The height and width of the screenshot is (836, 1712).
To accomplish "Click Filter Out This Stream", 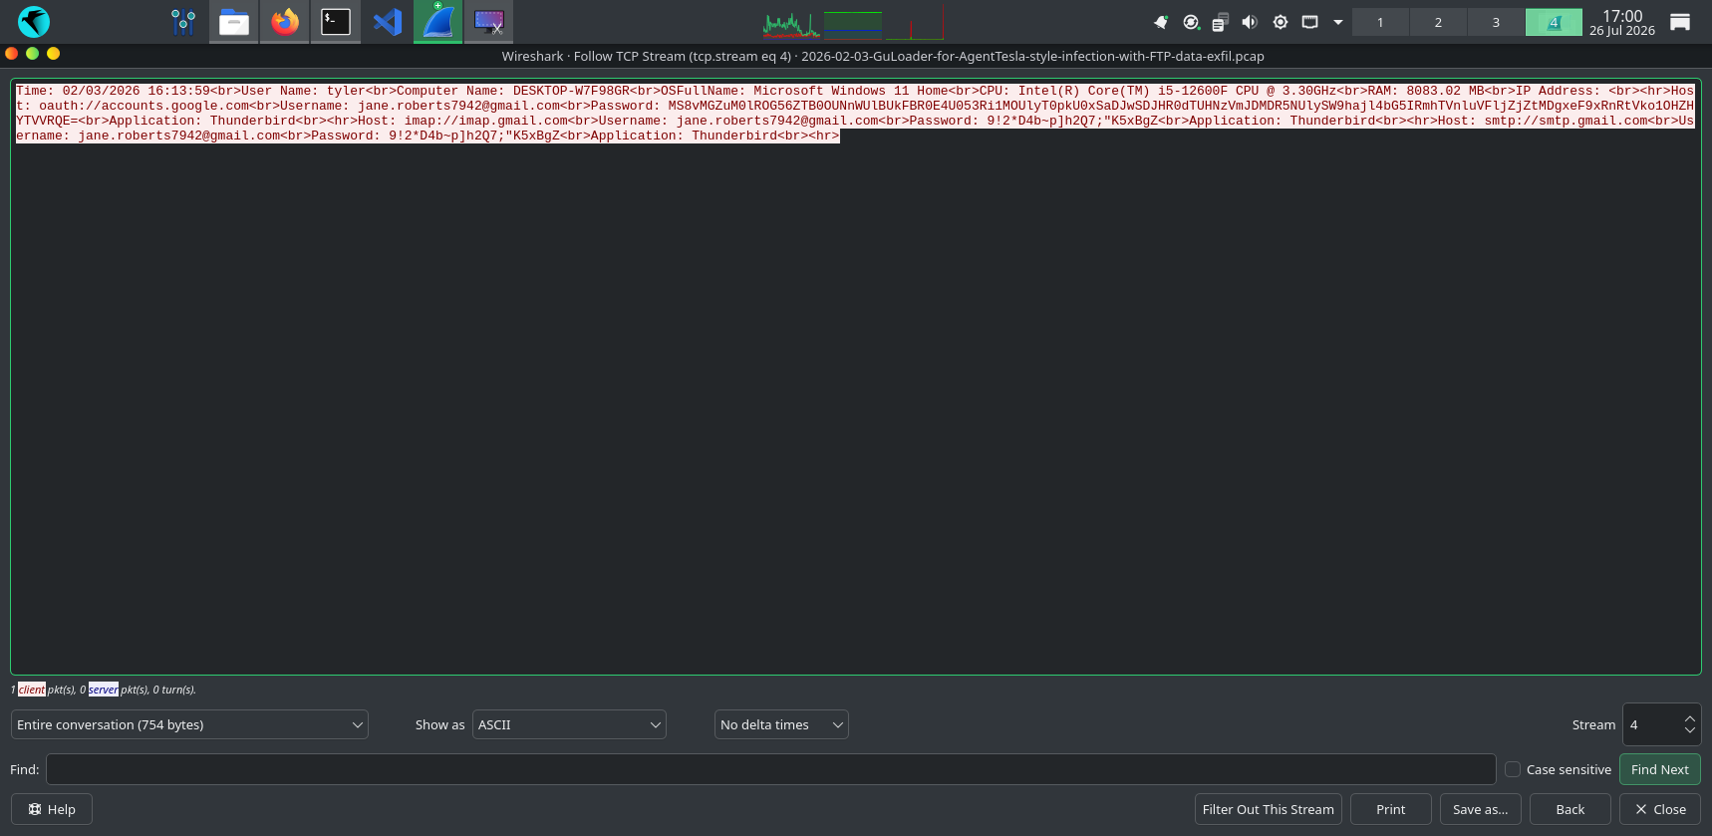I will click(1269, 809).
